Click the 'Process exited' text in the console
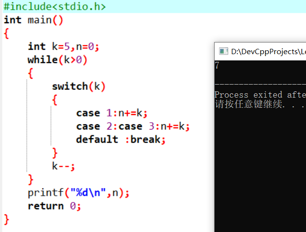Image resolution: width=306 pixels, height=232 pixels. coord(248,95)
